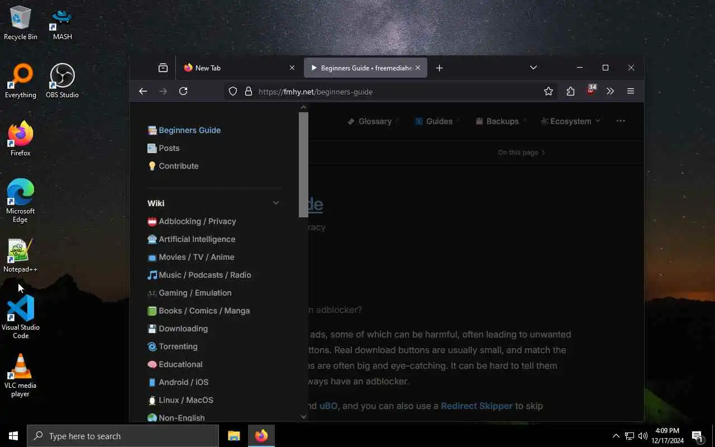Viewport: 715px width, 447px height.
Task: Close the New Tab tab
Action: coord(292,68)
